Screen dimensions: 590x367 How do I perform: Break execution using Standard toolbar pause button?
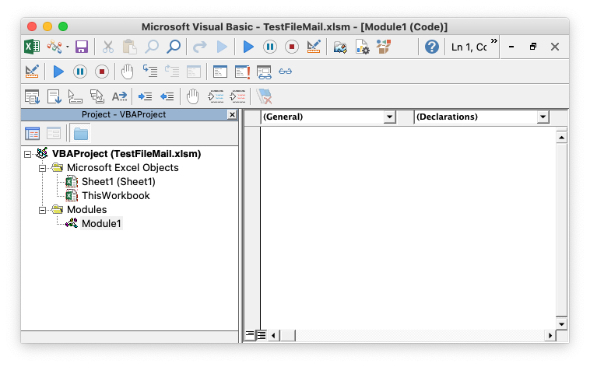click(270, 47)
